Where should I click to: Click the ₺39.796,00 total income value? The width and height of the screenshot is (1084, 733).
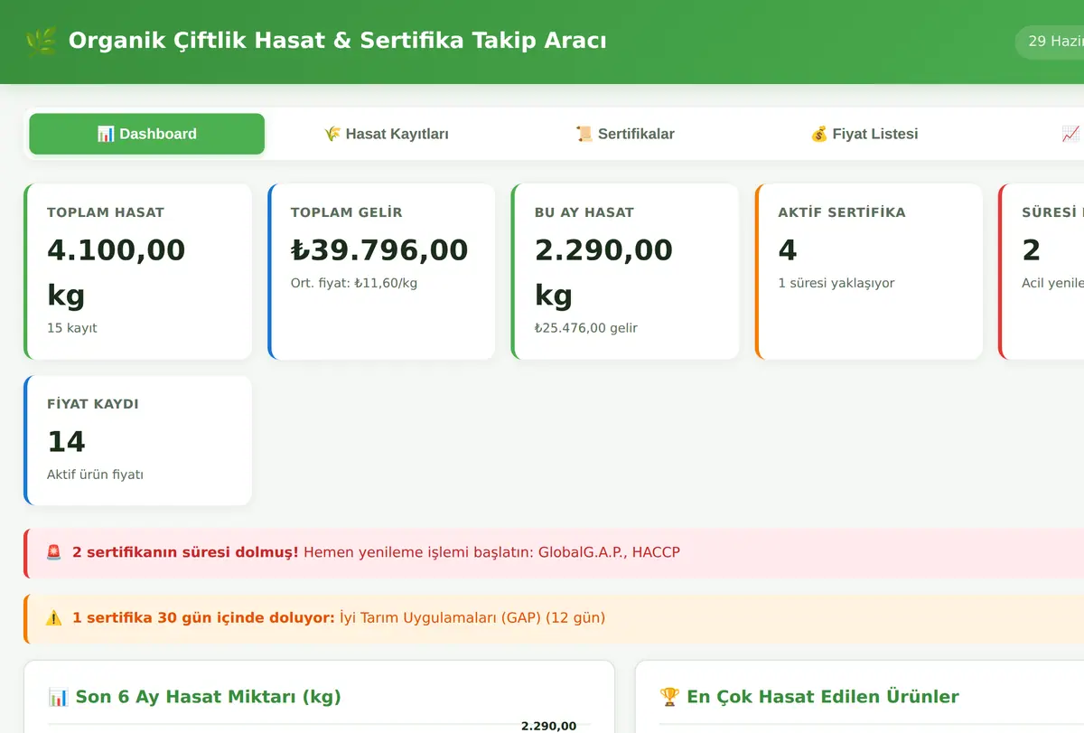coord(379,249)
